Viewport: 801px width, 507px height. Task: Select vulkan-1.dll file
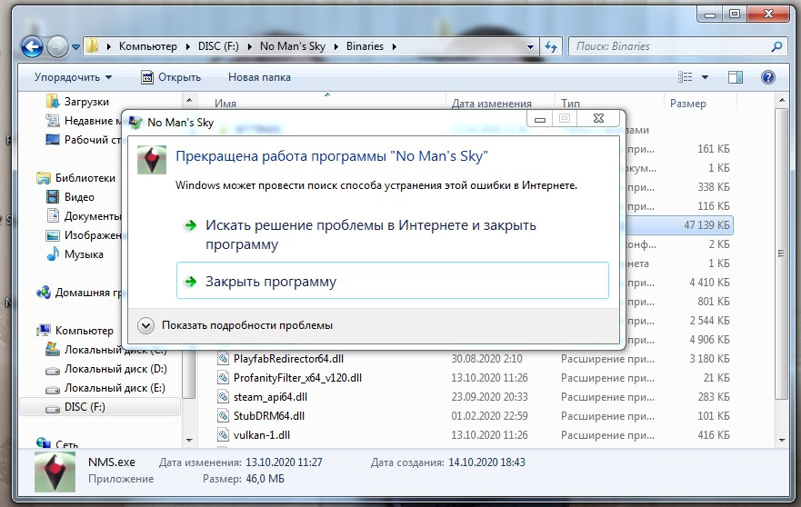(x=261, y=435)
